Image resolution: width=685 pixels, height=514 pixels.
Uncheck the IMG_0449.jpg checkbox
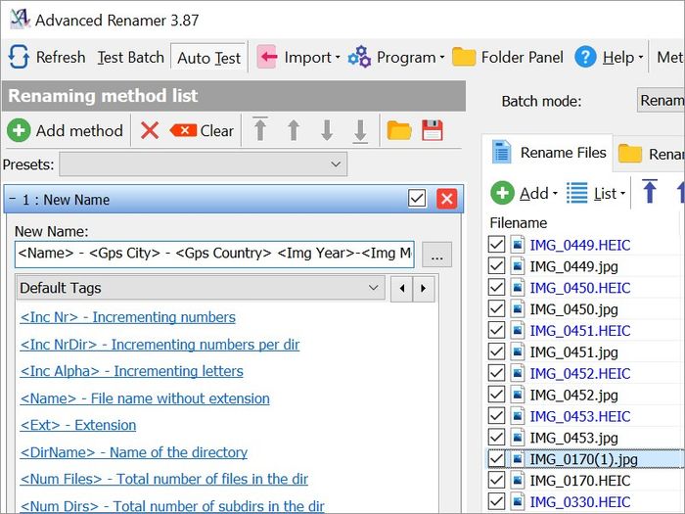[496, 265]
